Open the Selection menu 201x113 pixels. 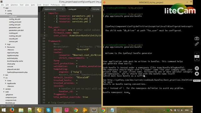point(14,5)
